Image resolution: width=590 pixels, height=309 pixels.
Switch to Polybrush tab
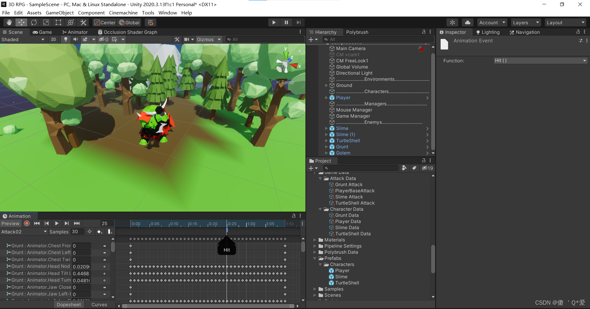point(357,32)
